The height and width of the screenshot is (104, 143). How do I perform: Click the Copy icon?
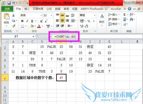coord(13,21)
